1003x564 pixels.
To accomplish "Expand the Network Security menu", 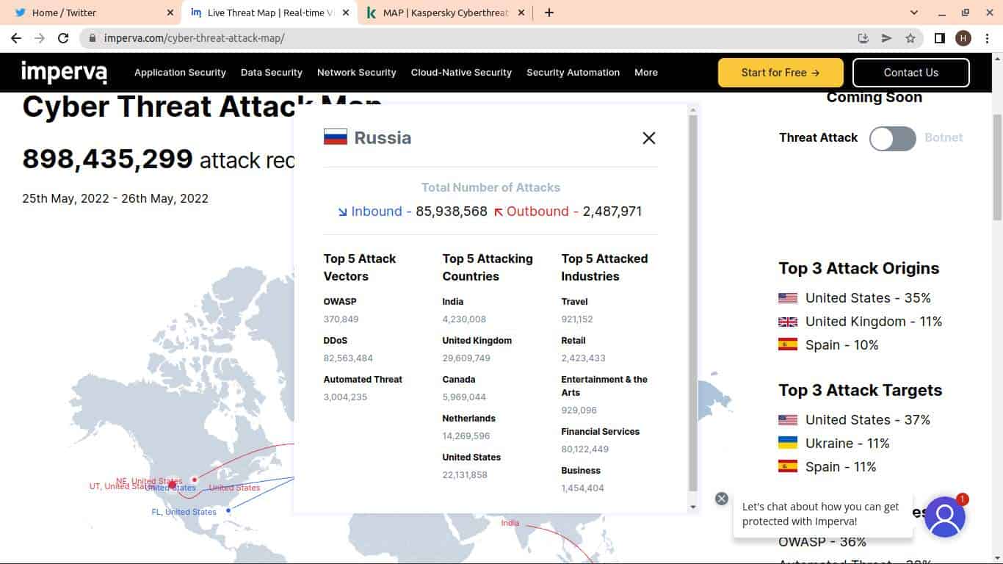I will coord(356,73).
